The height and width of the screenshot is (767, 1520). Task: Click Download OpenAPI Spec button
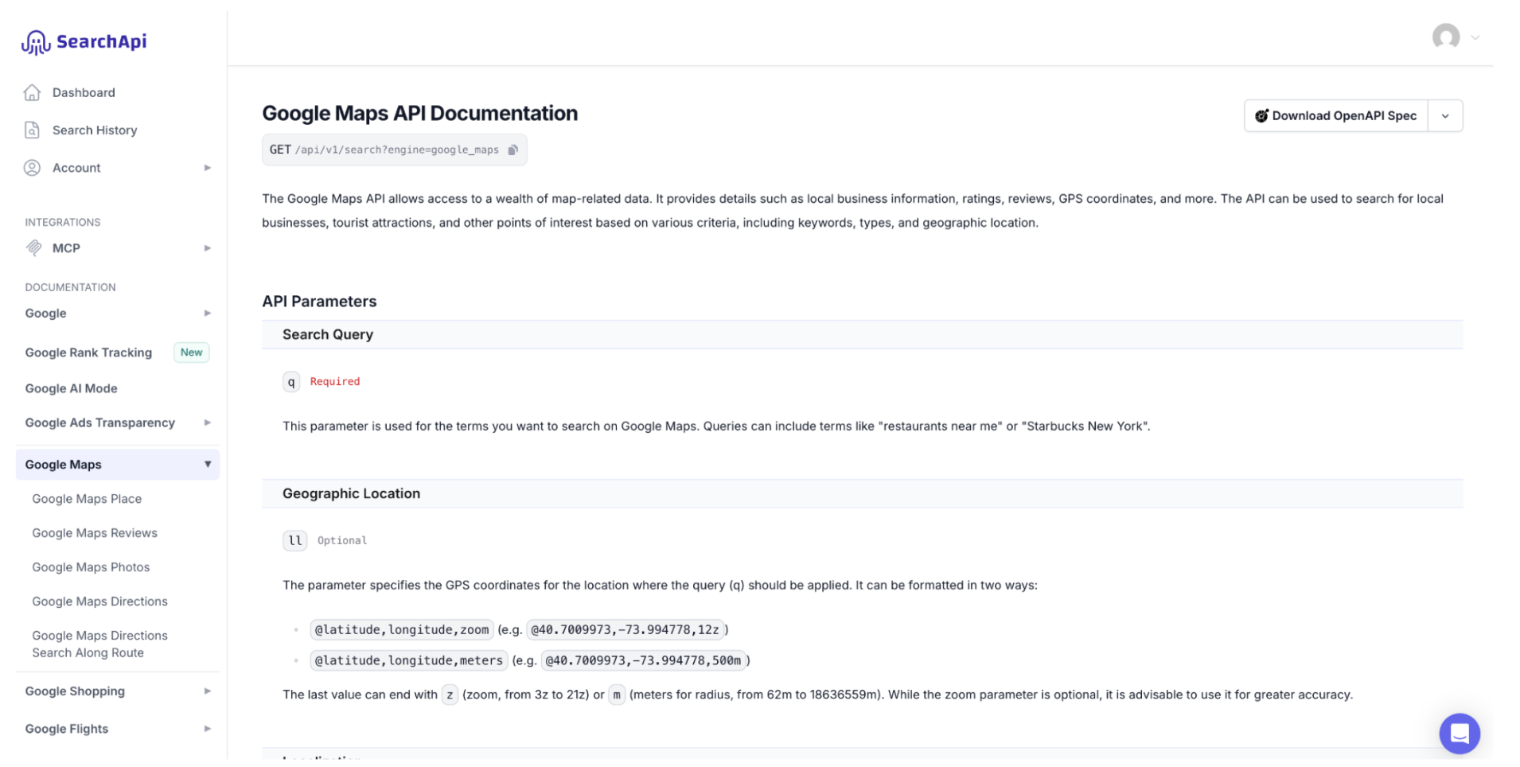pyautogui.click(x=1335, y=116)
